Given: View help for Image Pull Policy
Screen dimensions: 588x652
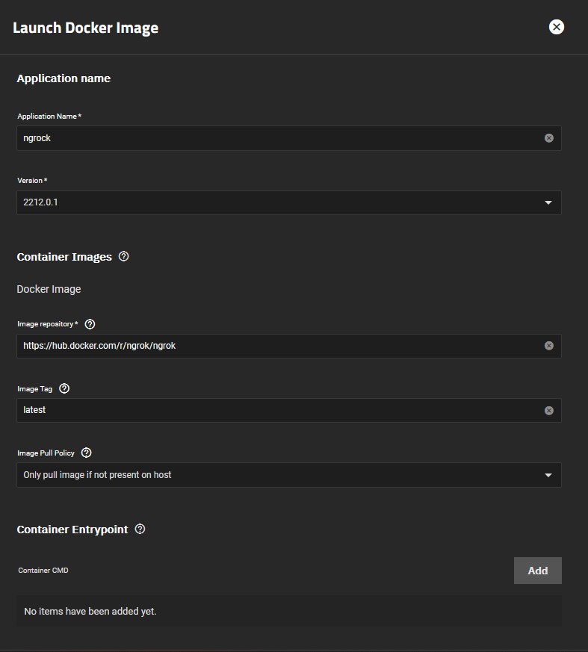Looking at the screenshot, I should [x=86, y=453].
